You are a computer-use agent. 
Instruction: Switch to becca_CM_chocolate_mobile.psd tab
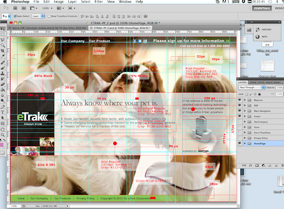click(x=48, y=28)
